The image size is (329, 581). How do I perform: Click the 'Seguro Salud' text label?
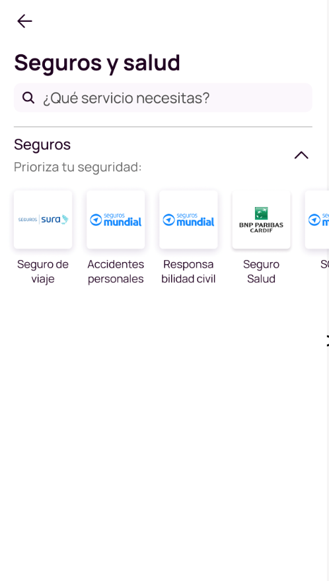pyautogui.click(x=261, y=271)
